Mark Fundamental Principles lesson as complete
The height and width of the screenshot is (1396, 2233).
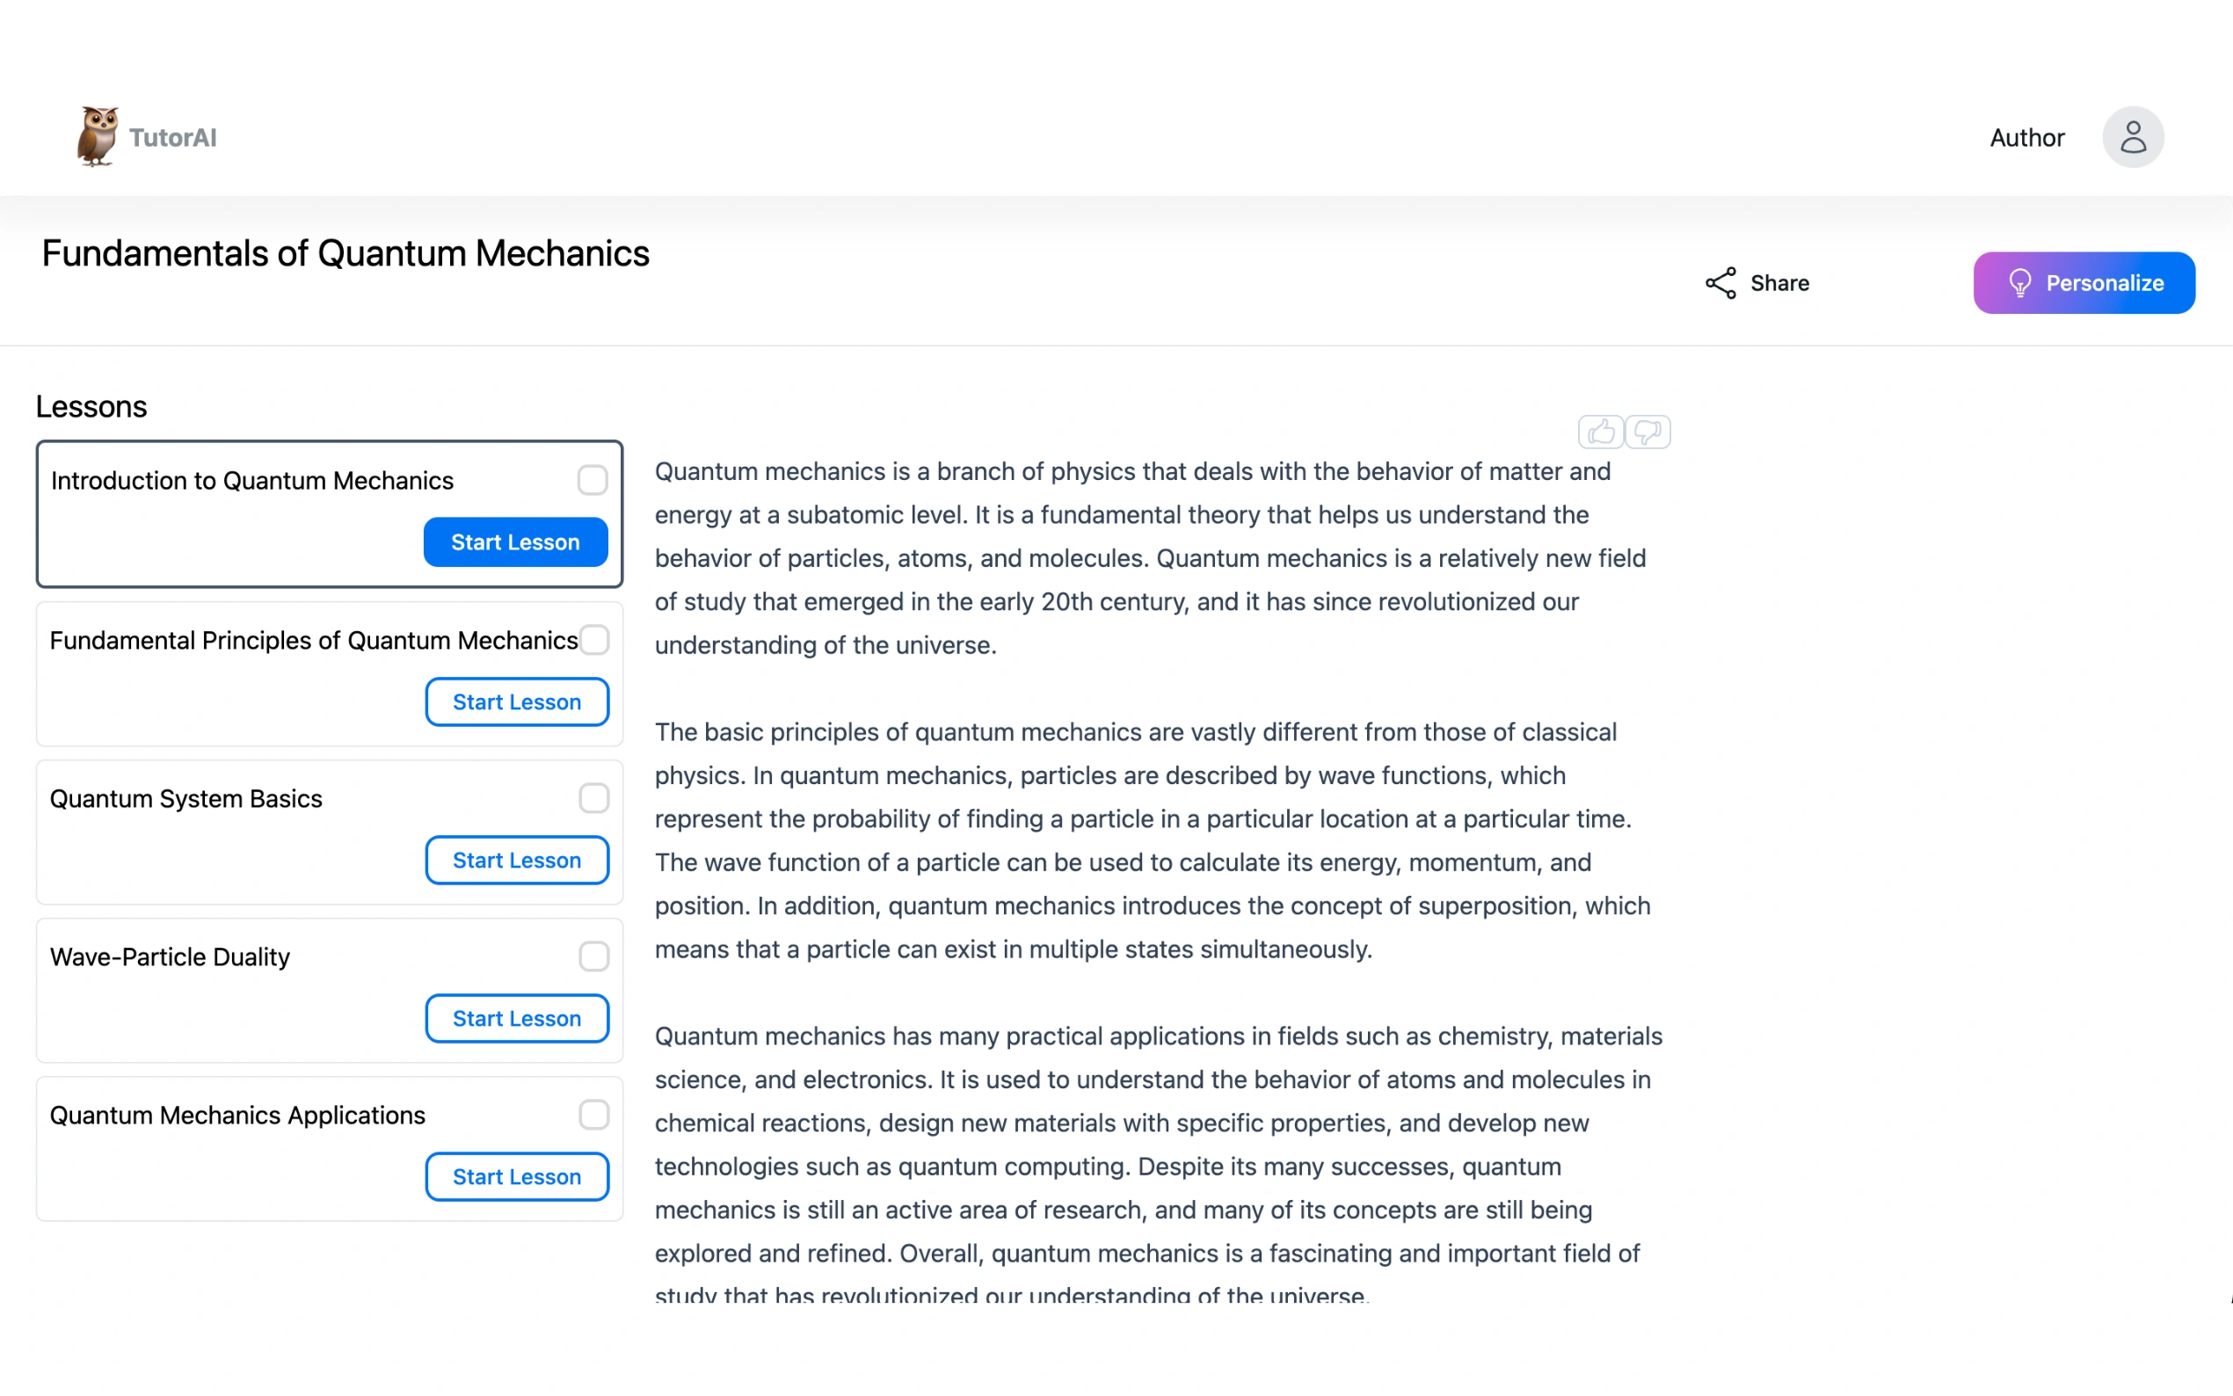coord(594,639)
